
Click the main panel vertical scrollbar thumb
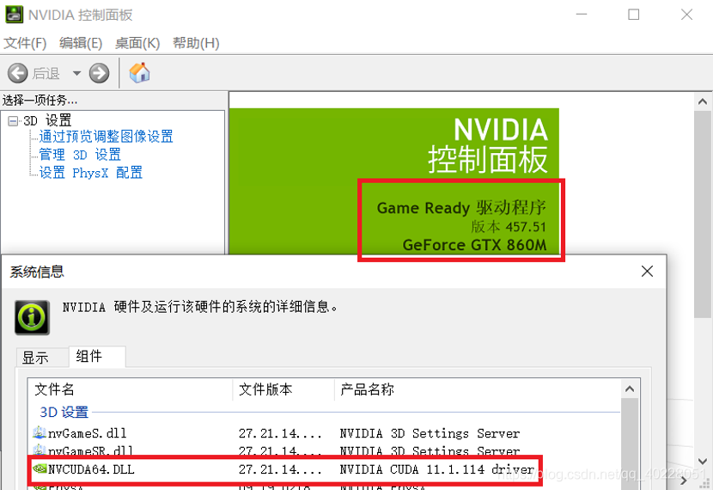[x=703, y=214]
